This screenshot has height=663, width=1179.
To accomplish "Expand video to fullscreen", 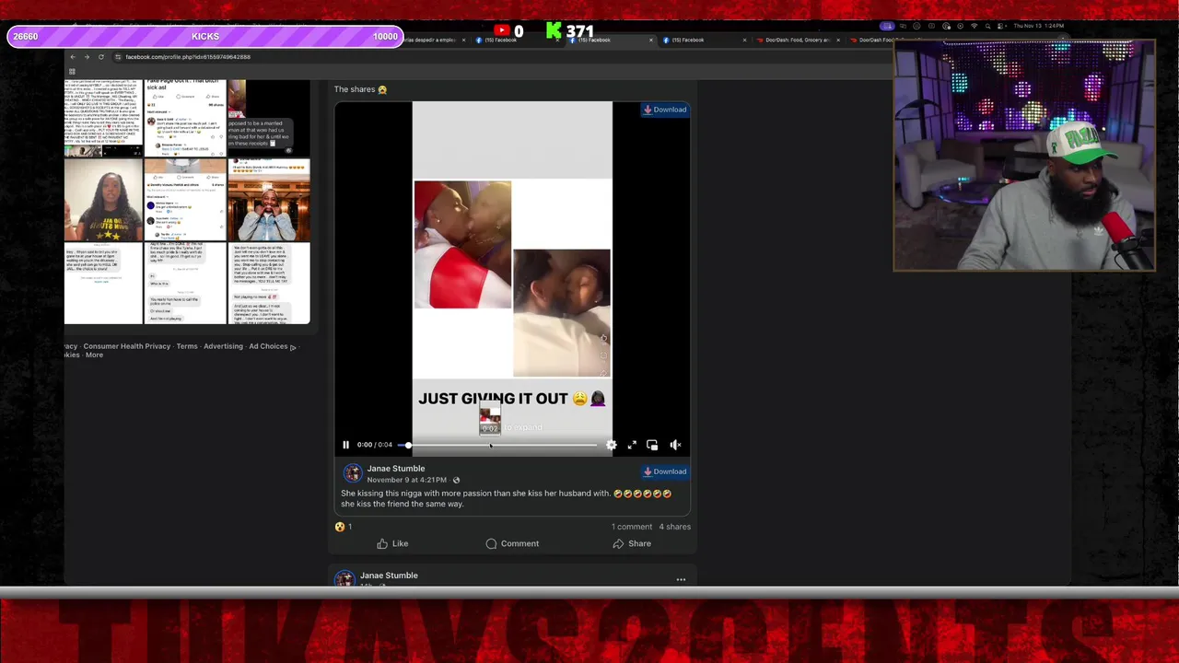I will pos(632,445).
